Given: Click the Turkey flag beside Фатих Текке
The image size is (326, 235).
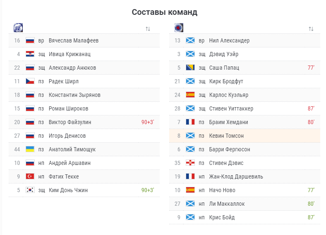Looking at the screenshot, I should [30, 176].
